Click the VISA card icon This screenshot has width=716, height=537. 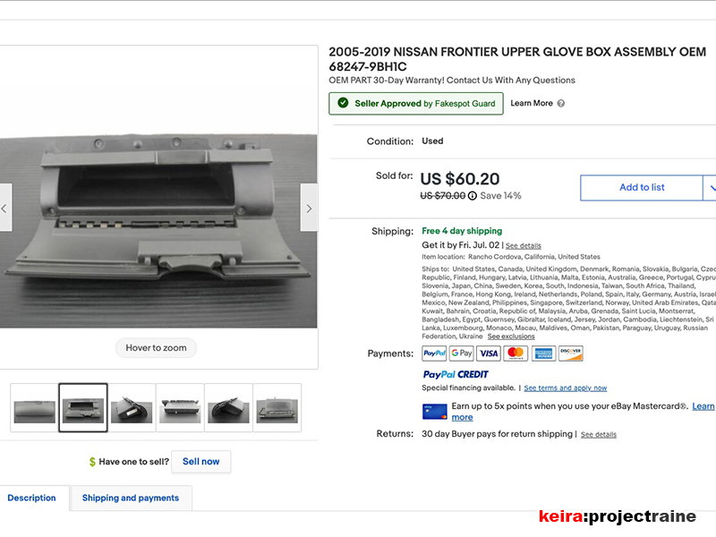point(489,354)
